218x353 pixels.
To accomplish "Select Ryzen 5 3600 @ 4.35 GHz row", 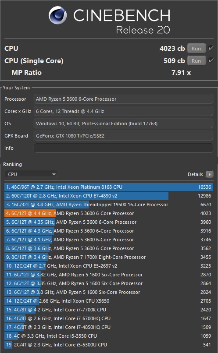I will point(109,222).
